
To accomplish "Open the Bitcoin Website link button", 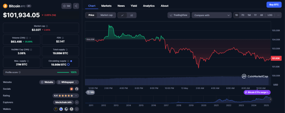I will click(x=47, y=82).
